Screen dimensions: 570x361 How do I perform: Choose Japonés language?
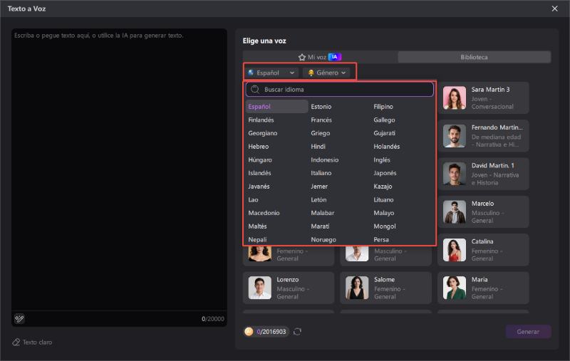pos(385,173)
